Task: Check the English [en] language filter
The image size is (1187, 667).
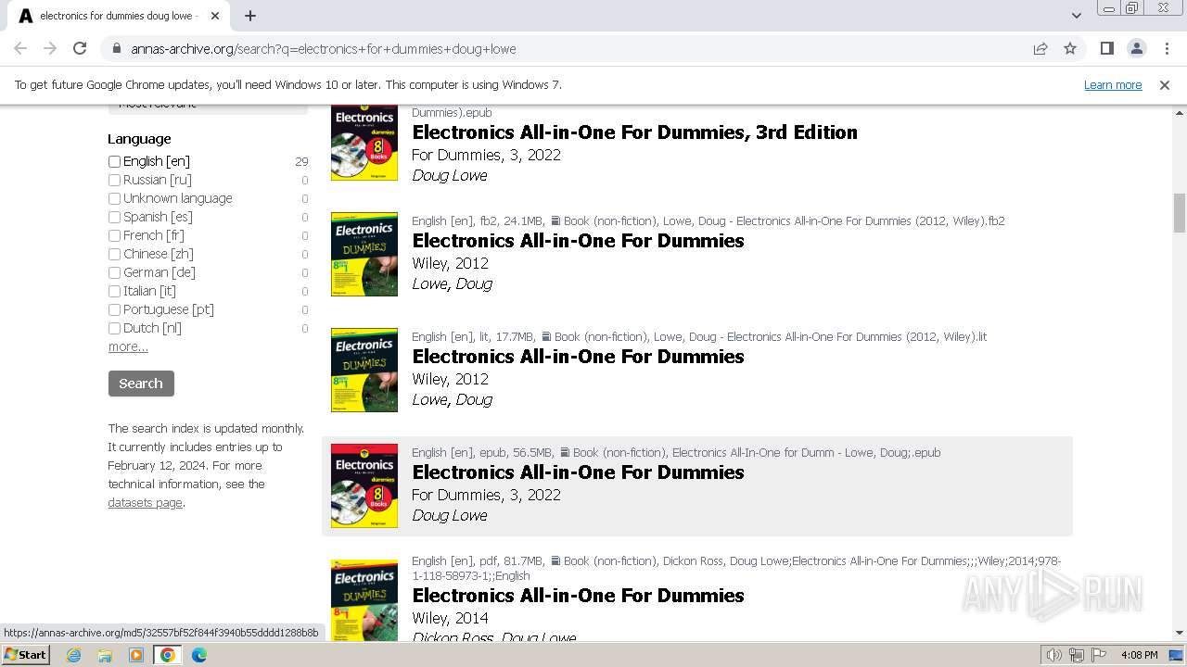Action: (x=115, y=161)
